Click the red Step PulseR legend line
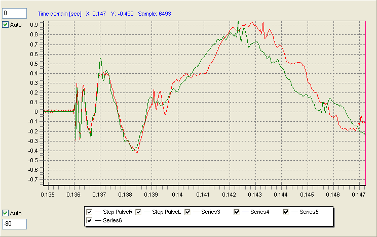The height and width of the screenshot is (237, 377). (98, 212)
